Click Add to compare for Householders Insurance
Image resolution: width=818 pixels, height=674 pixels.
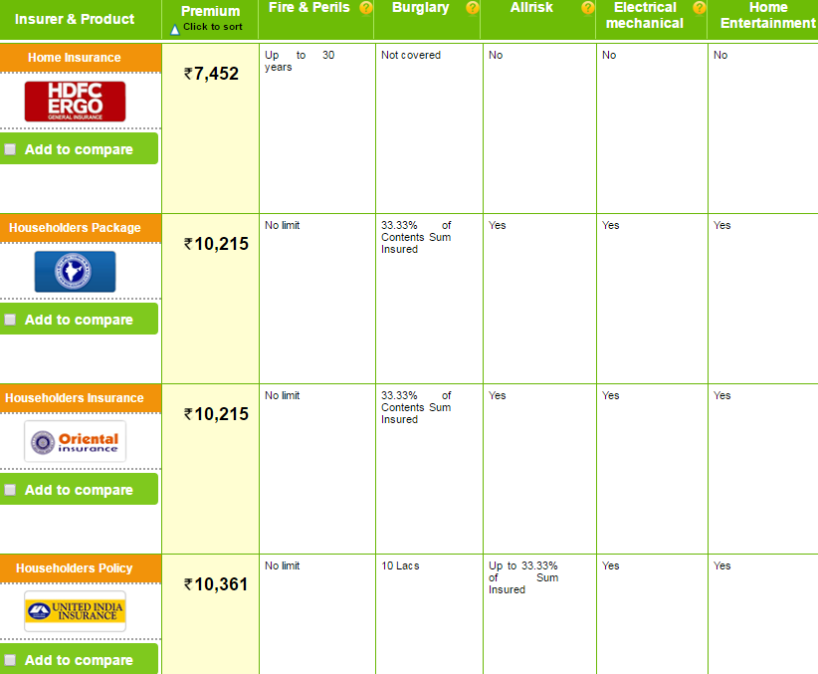click(79, 489)
